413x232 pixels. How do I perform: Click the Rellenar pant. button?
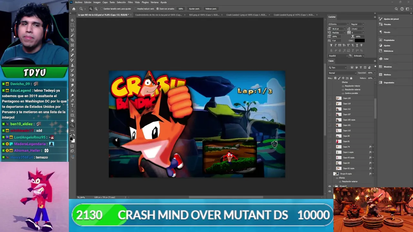pyautogui.click(x=211, y=9)
